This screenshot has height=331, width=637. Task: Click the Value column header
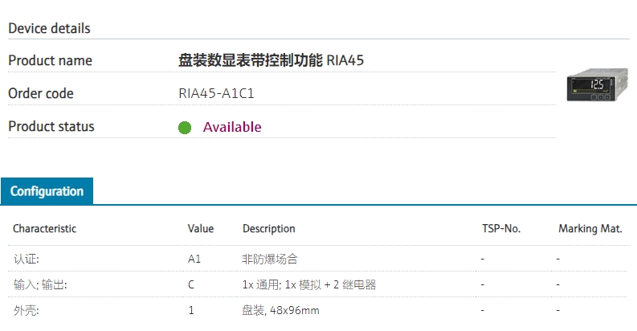tap(201, 229)
